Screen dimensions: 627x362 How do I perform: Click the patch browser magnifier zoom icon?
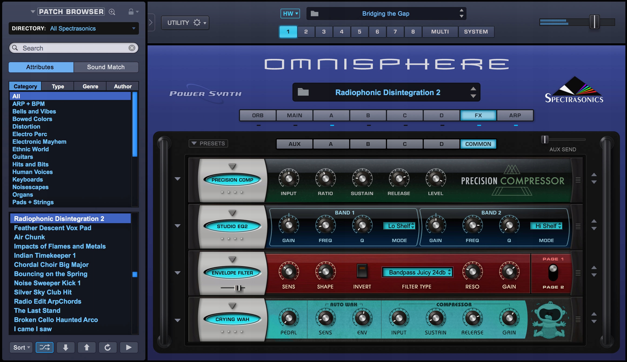point(112,12)
